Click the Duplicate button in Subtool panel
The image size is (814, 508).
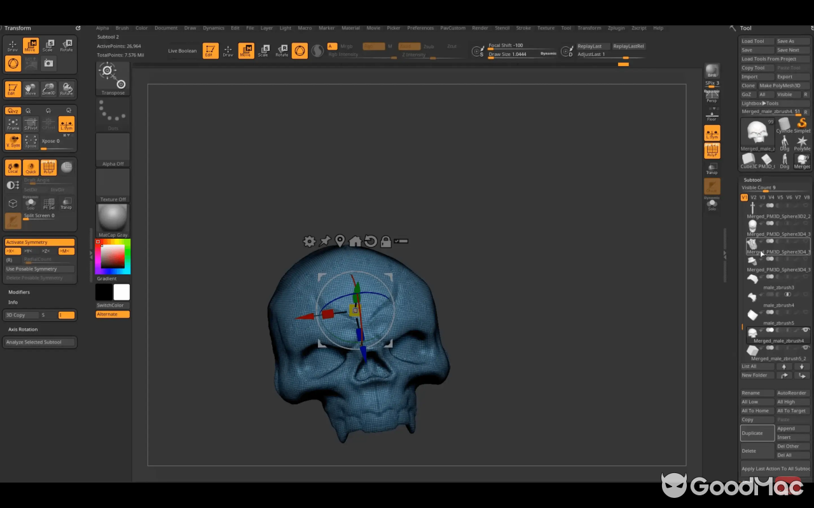click(x=757, y=432)
